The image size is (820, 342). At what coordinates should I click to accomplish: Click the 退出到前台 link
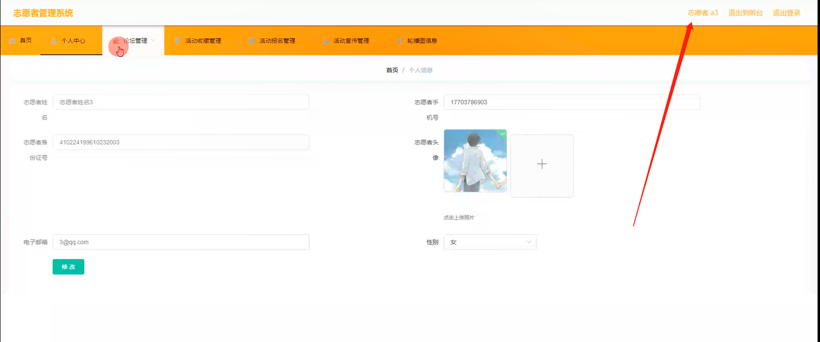tap(745, 13)
